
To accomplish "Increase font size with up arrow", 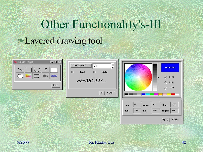I will click(x=113, y=65).
